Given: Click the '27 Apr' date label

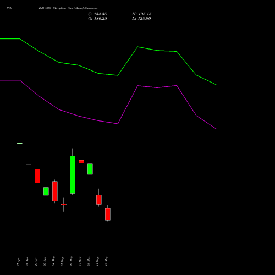Looking at the screenshot, I should (x=18, y=262).
